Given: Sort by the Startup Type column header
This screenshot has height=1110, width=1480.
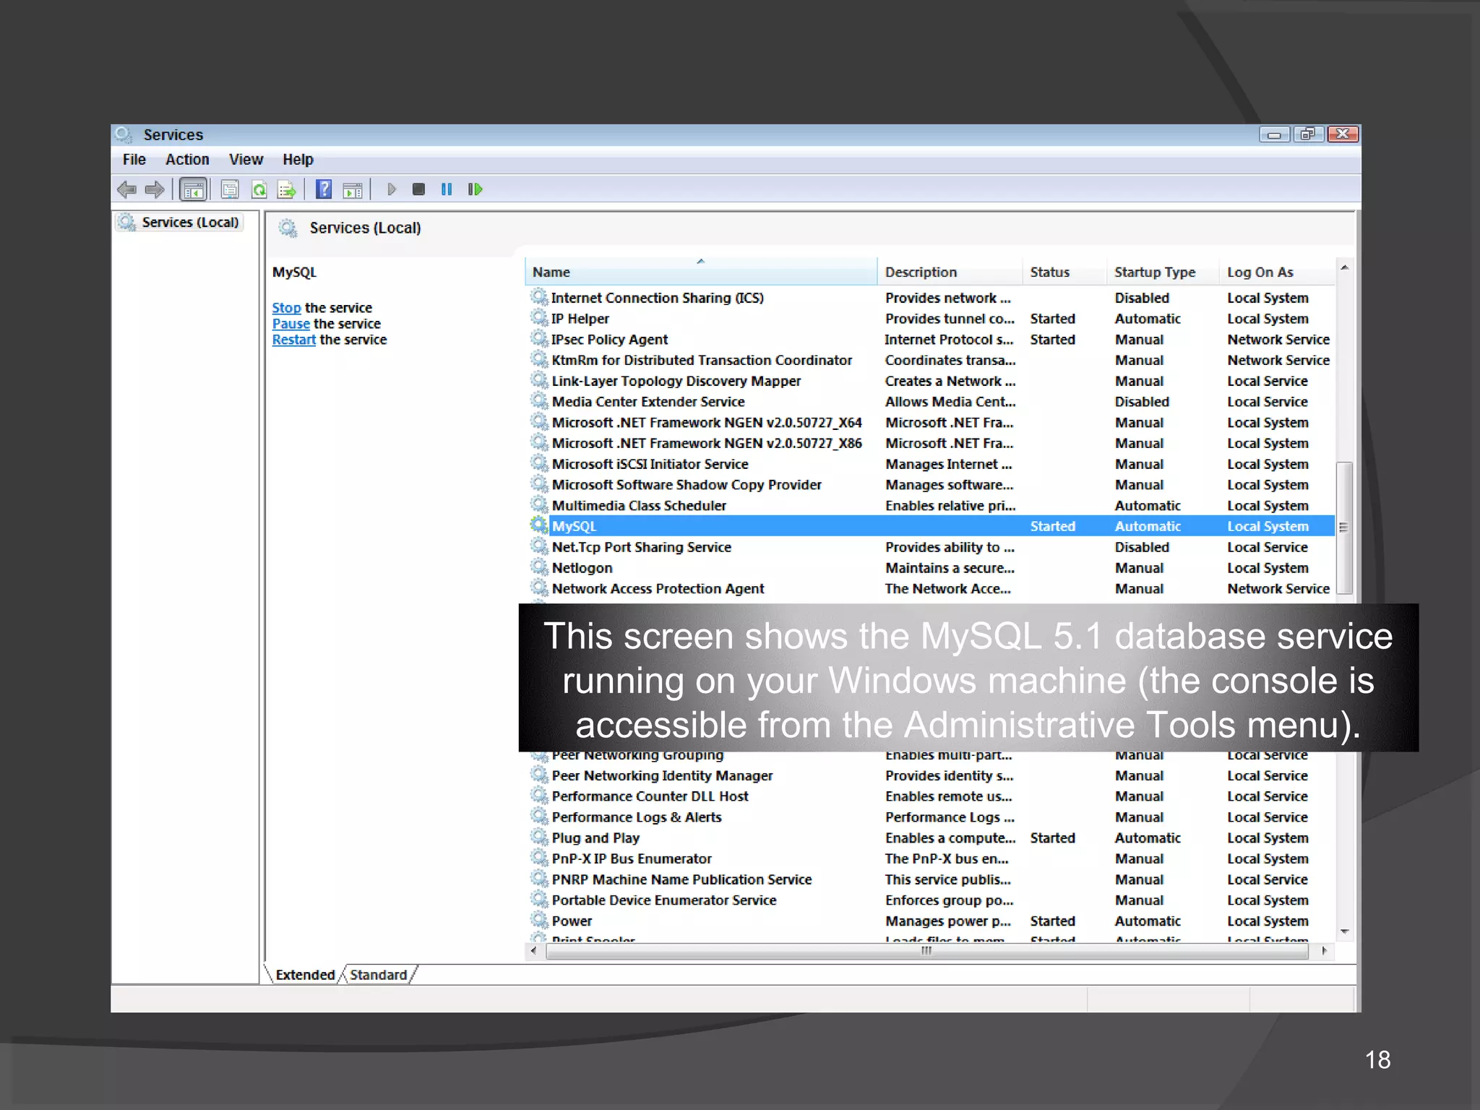Looking at the screenshot, I should [1162, 272].
